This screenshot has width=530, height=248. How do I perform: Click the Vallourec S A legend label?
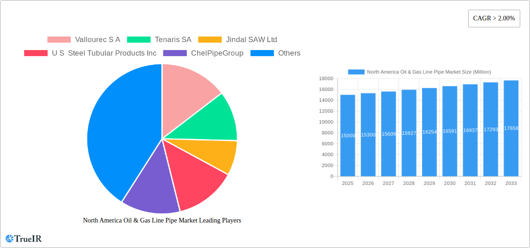[x=98, y=40]
